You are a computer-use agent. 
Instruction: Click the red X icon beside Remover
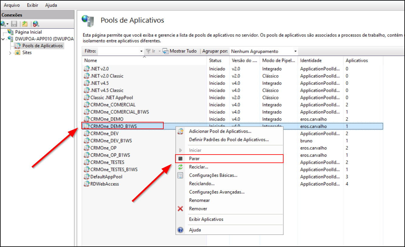pos(180,209)
